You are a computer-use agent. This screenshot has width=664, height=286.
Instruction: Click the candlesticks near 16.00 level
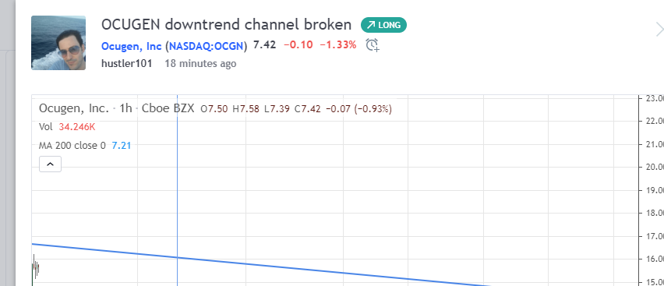tap(35, 268)
